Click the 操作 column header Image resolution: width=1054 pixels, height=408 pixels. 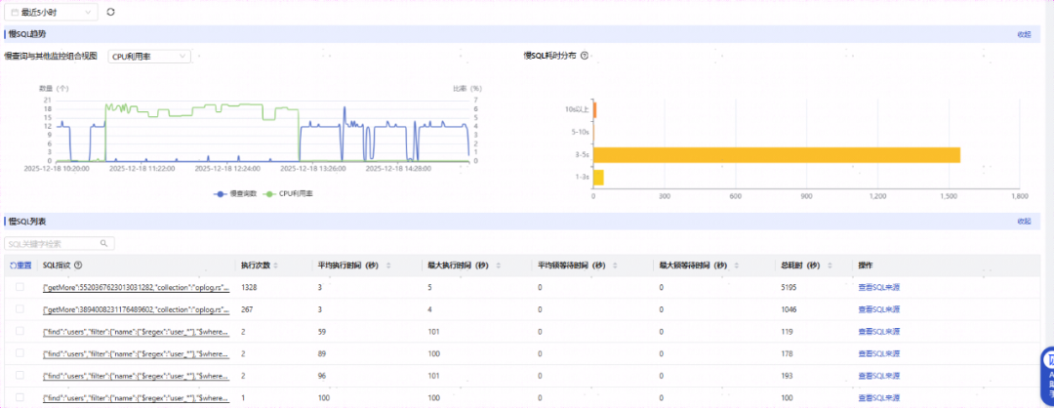[866, 265]
